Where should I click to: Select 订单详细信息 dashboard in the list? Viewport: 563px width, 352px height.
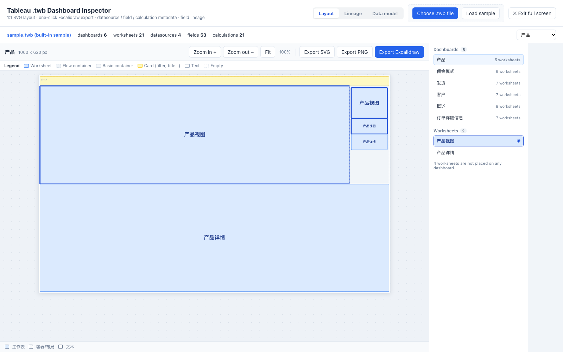pos(479,118)
